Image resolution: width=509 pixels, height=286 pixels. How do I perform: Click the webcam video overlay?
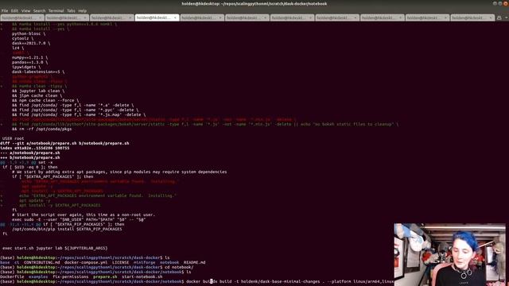click(x=449, y=254)
